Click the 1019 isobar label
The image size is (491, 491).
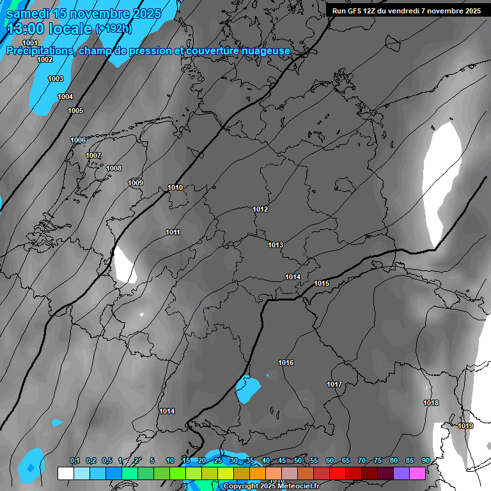point(465,426)
